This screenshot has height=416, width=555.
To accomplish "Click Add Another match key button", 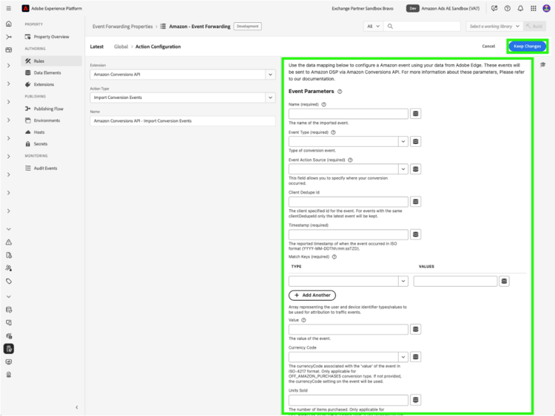I will (312, 295).
